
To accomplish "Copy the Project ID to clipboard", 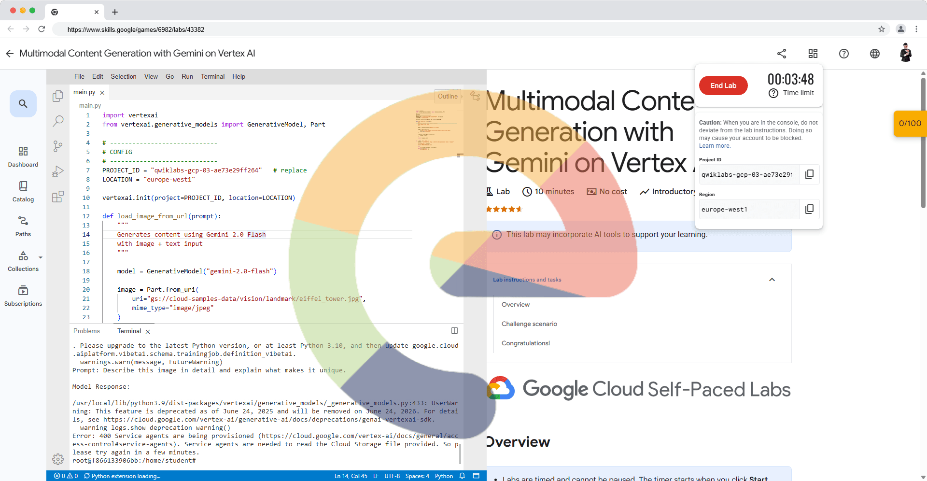I will (x=809, y=174).
